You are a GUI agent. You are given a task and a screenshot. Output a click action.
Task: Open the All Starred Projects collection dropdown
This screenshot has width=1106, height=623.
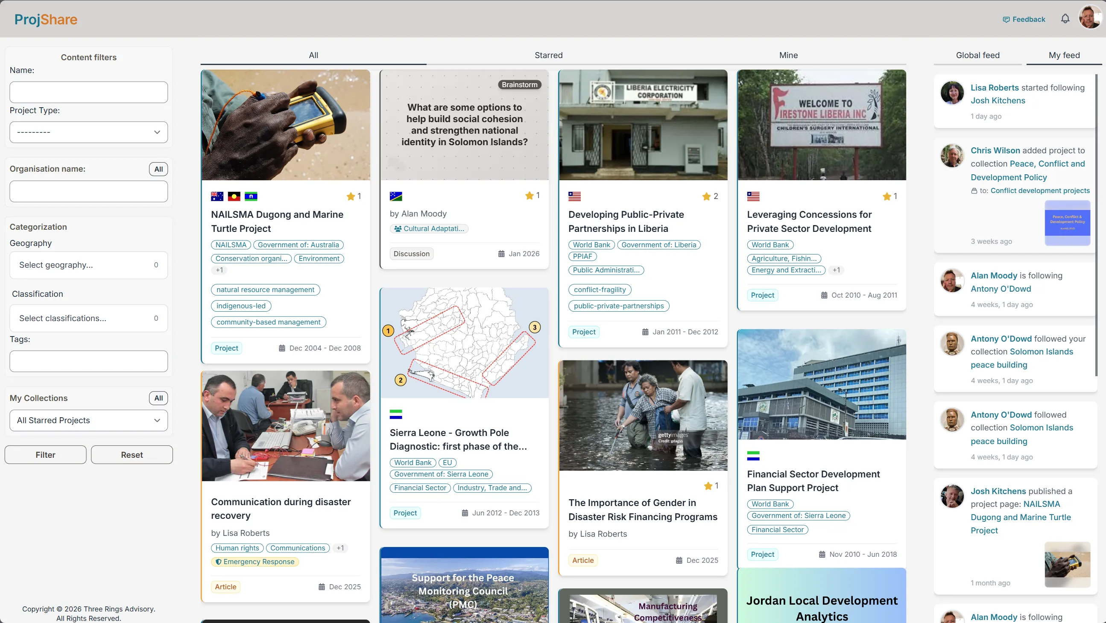pyautogui.click(x=88, y=420)
